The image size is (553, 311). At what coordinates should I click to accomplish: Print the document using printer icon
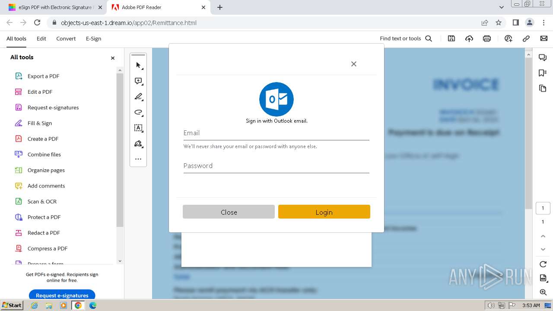click(x=487, y=38)
